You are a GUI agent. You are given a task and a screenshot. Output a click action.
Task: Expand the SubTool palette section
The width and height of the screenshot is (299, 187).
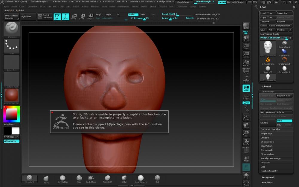pos(266,86)
